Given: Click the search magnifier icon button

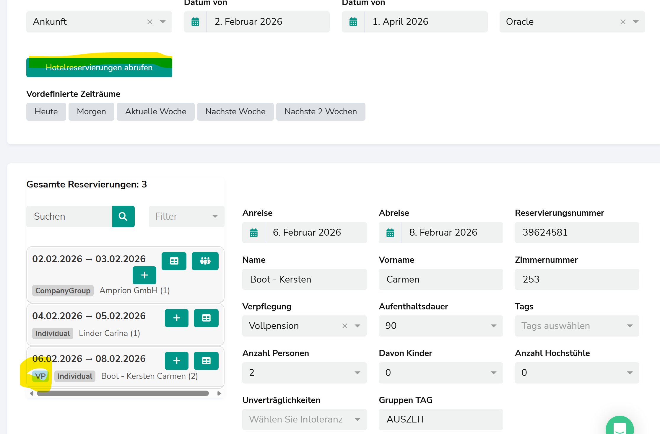Looking at the screenshot, I should coord(123,216).
